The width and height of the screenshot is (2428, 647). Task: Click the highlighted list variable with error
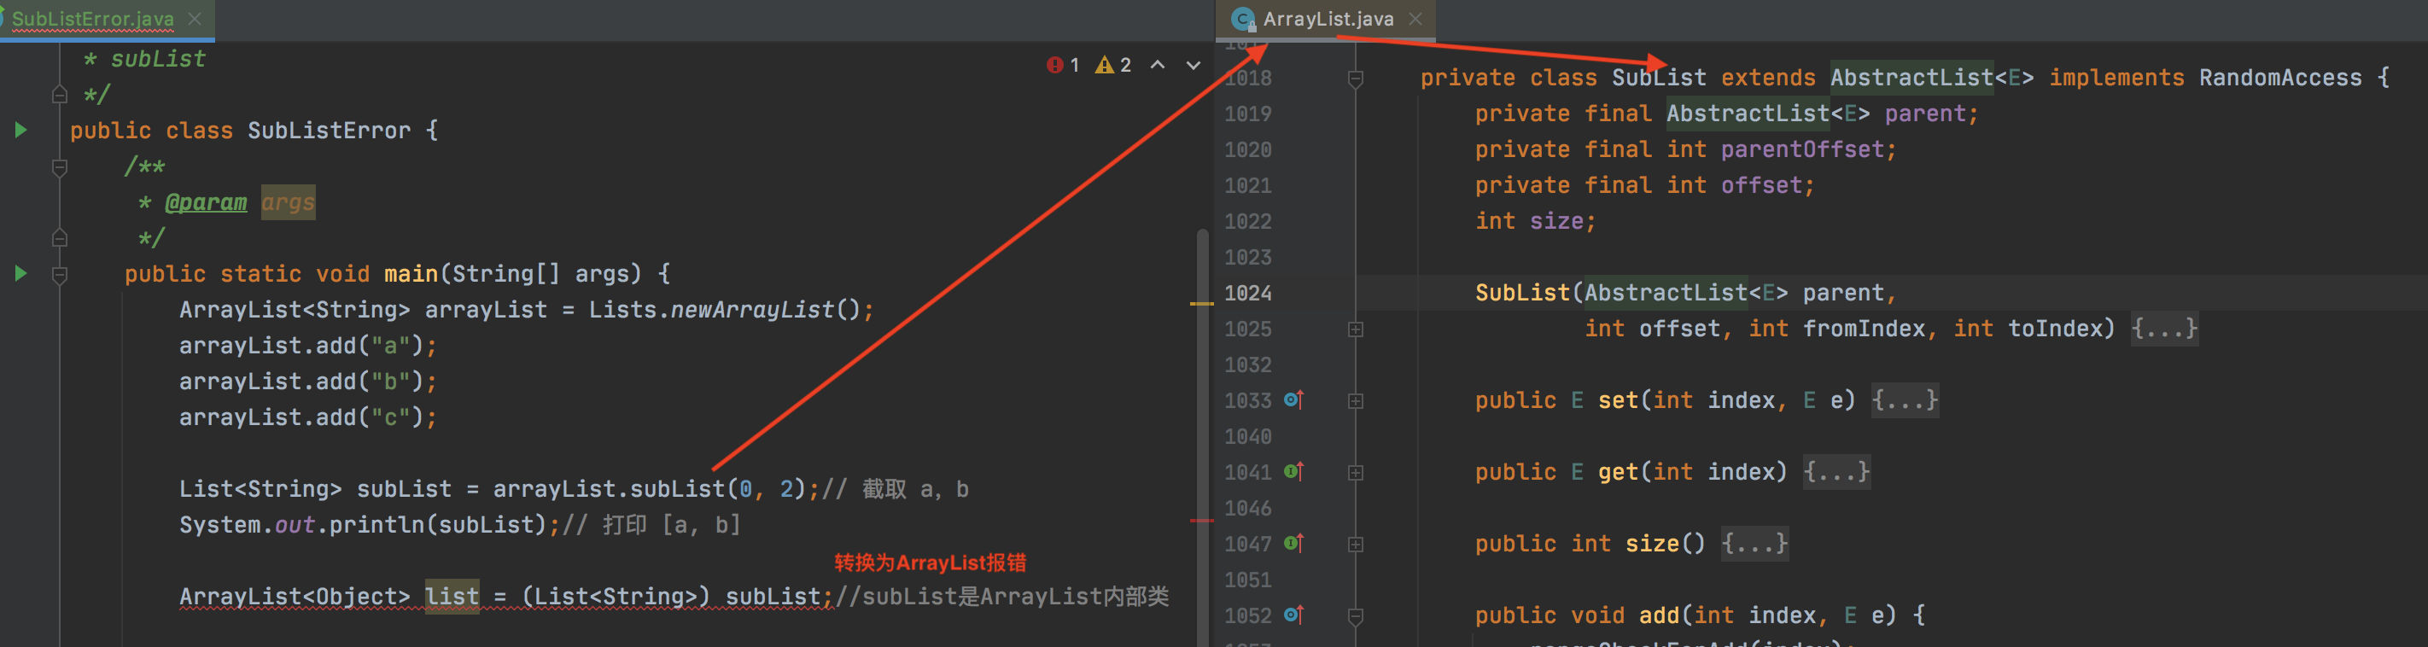[x=452, y=596]
